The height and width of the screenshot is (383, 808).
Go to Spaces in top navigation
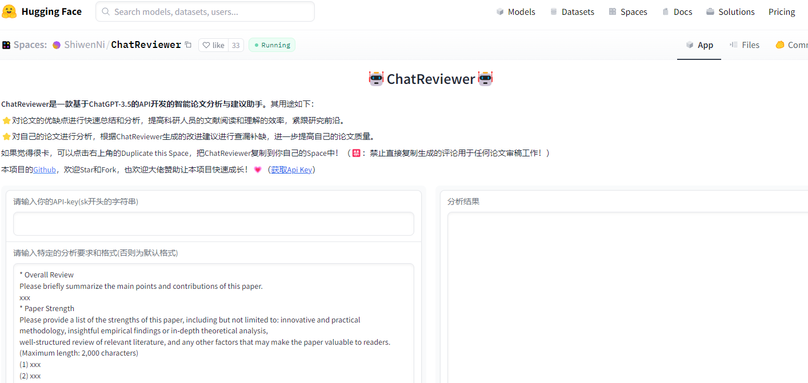(x=628, y=12)
